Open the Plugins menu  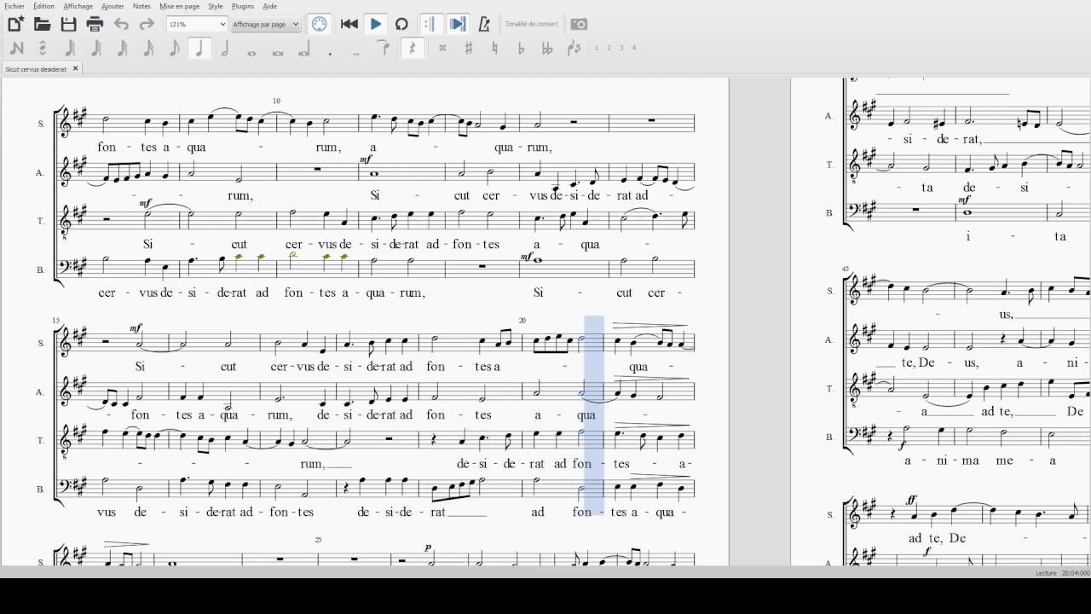(243, 6)
